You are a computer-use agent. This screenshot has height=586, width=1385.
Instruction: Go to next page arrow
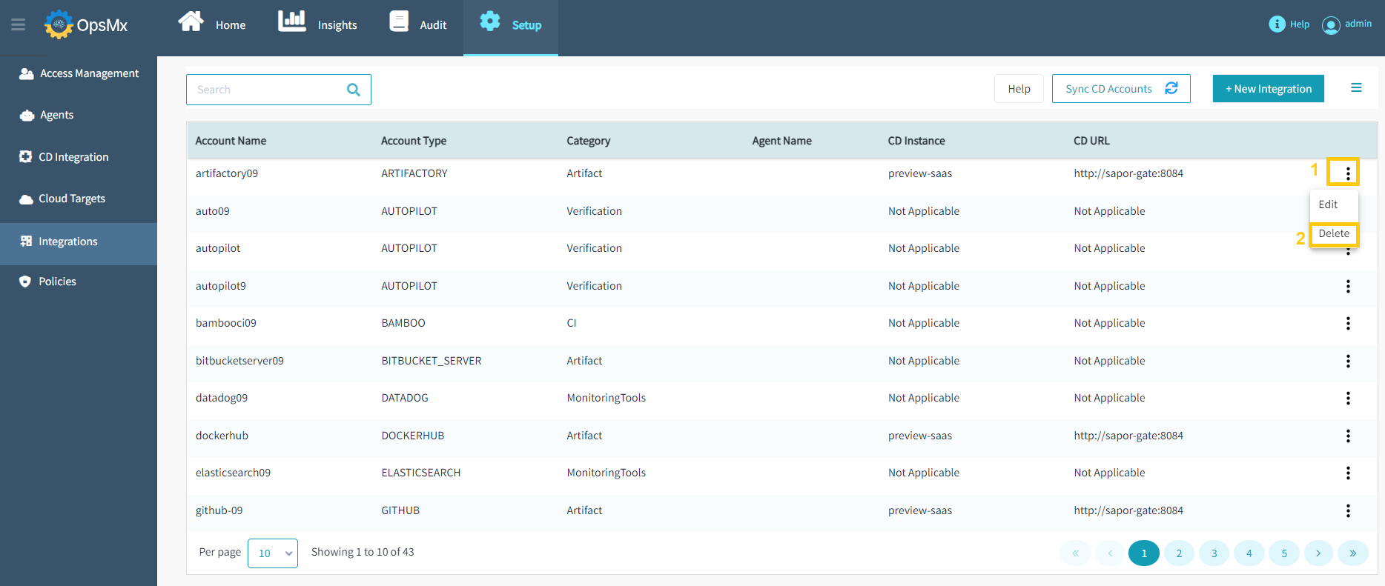pos(1318,553)
